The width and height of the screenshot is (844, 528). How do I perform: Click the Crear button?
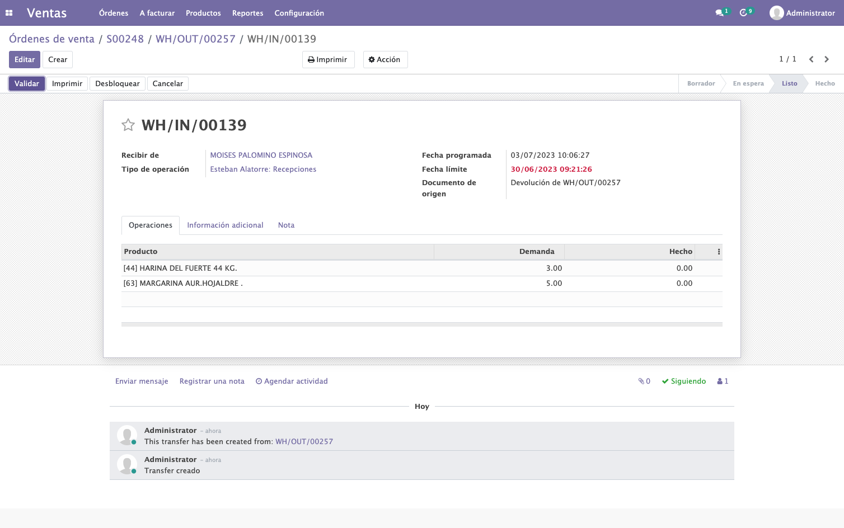click(x=58, y=60)
